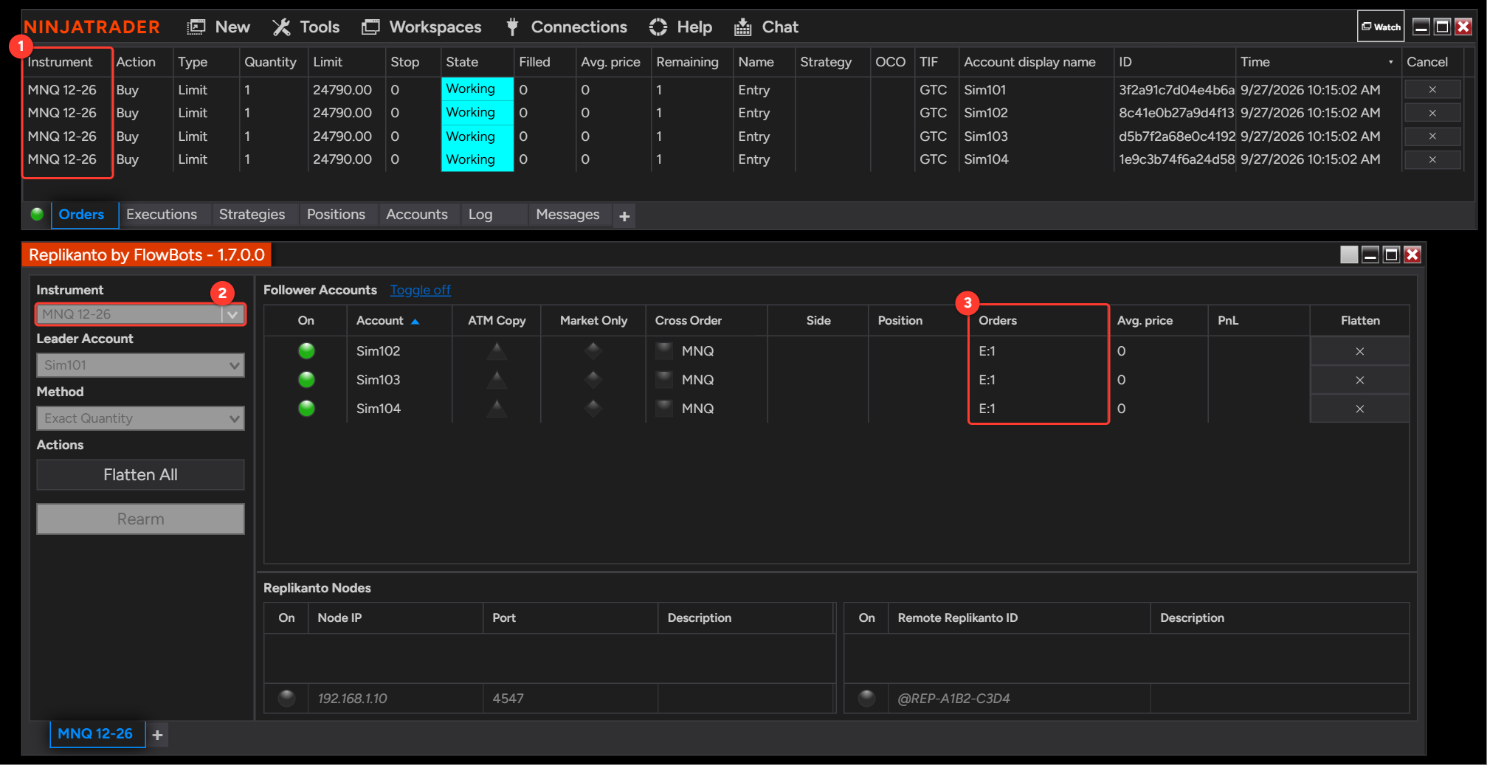This screenshot has height=765, width=1487.
Task: Toggle Sim104 follower on indicator
Action: 306,409
